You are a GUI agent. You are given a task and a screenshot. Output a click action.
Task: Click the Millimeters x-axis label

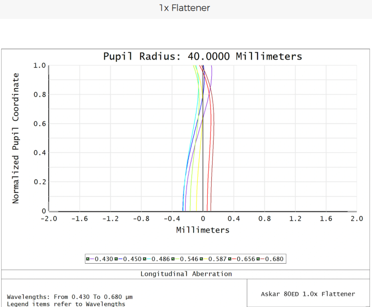[203, 230]
